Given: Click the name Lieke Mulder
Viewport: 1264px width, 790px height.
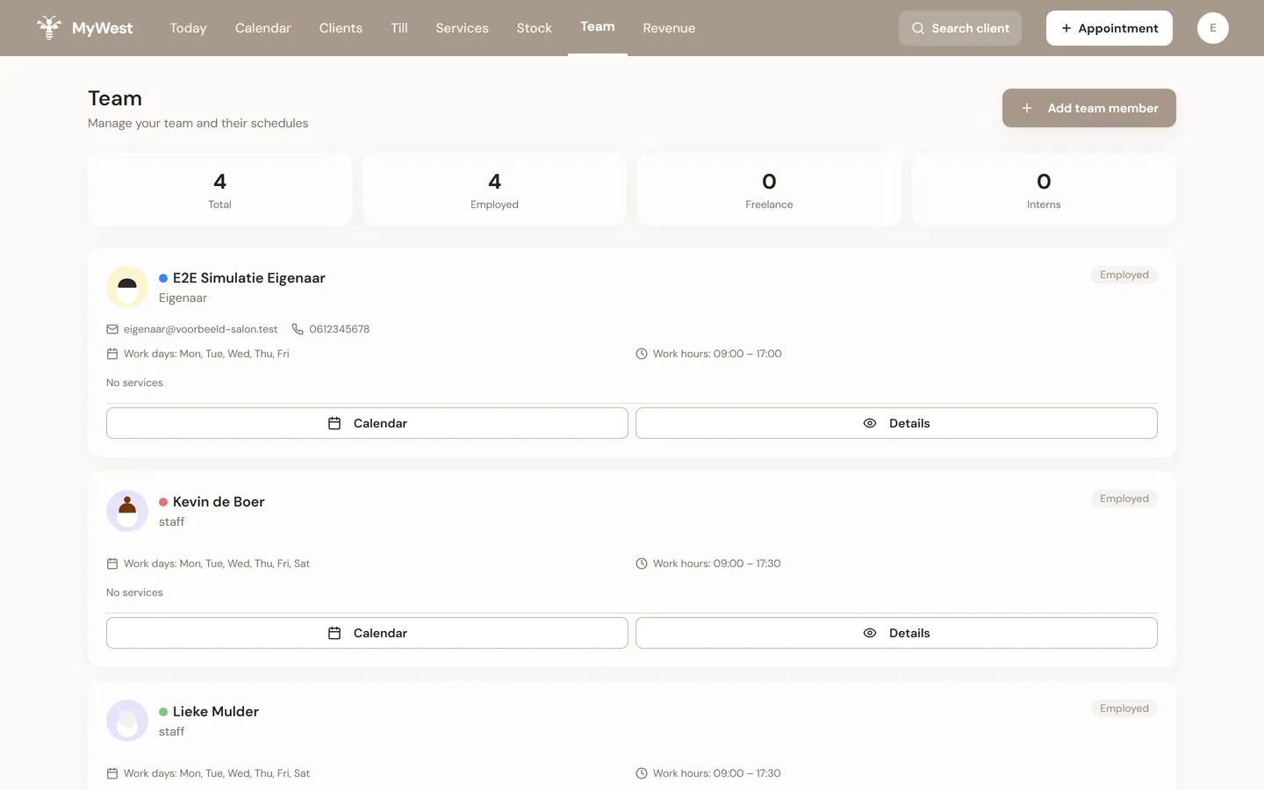Looking at the screenshot, I should coord(216,712).
